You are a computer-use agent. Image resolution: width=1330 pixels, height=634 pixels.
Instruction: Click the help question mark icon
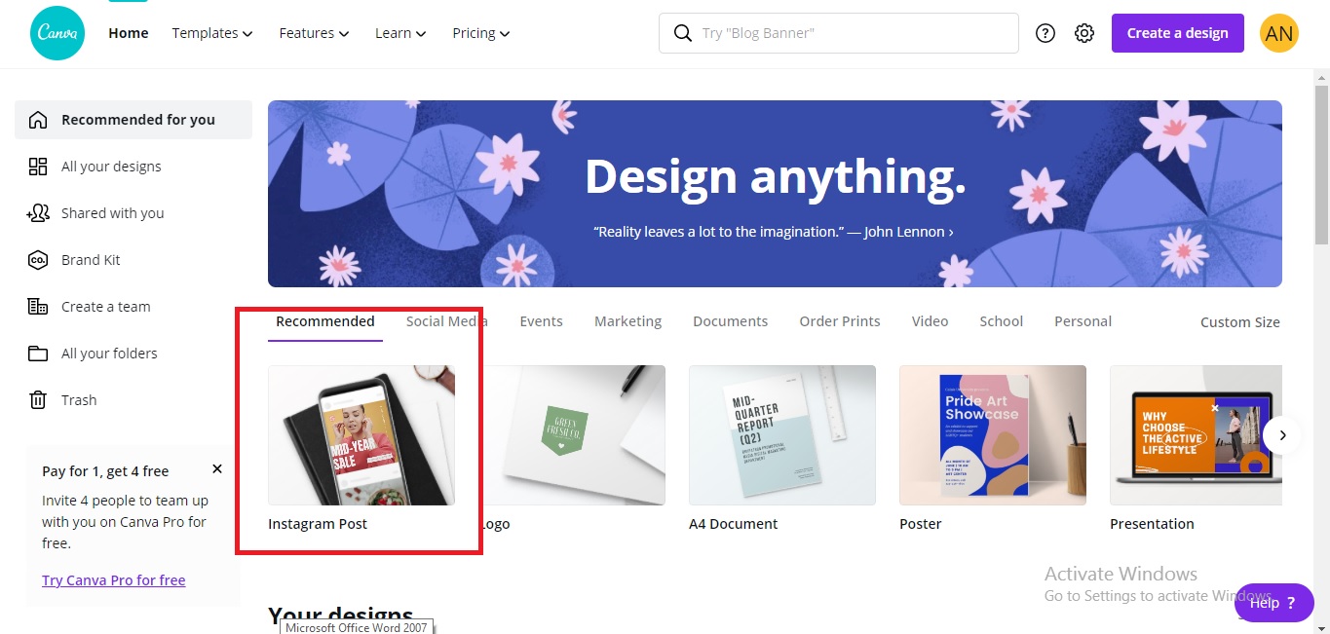click(1045, 32)
